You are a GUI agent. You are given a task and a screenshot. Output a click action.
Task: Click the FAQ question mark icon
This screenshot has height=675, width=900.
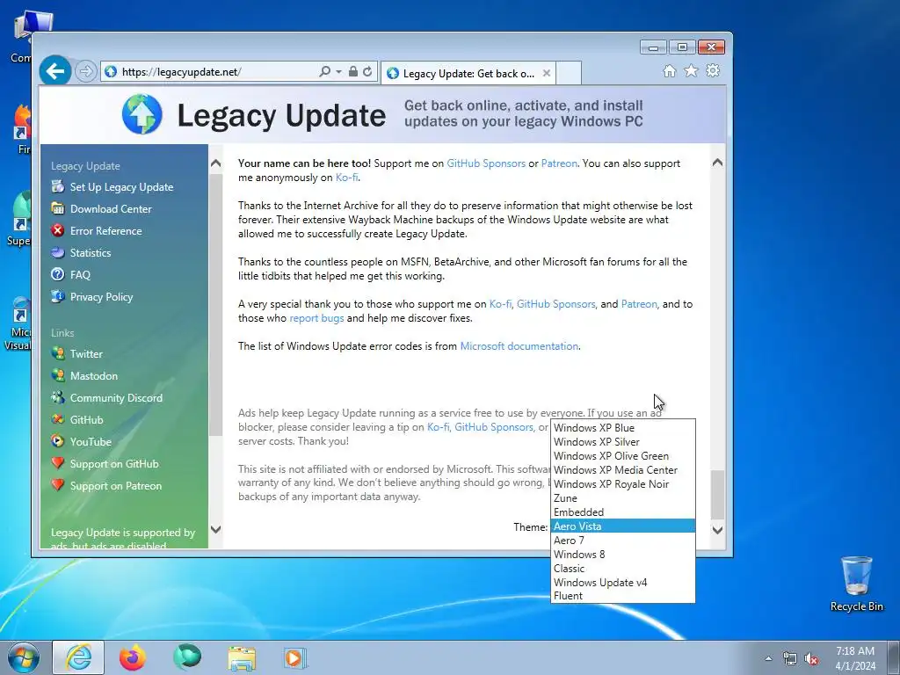point(57,274)
